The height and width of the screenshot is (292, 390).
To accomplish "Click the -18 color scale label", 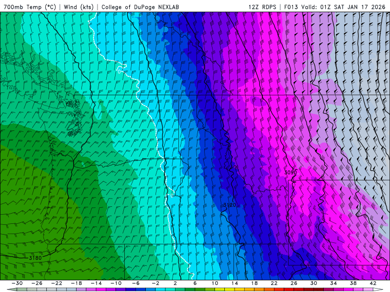I will tap(77, 283).
